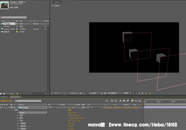Toggle the 3D layer switch on 111.jpg layer
Viewport: 186px width, 130px height.
(83, 108)
